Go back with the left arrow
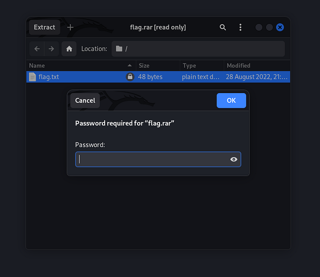The image size is (320, 277). click(37, 49)
